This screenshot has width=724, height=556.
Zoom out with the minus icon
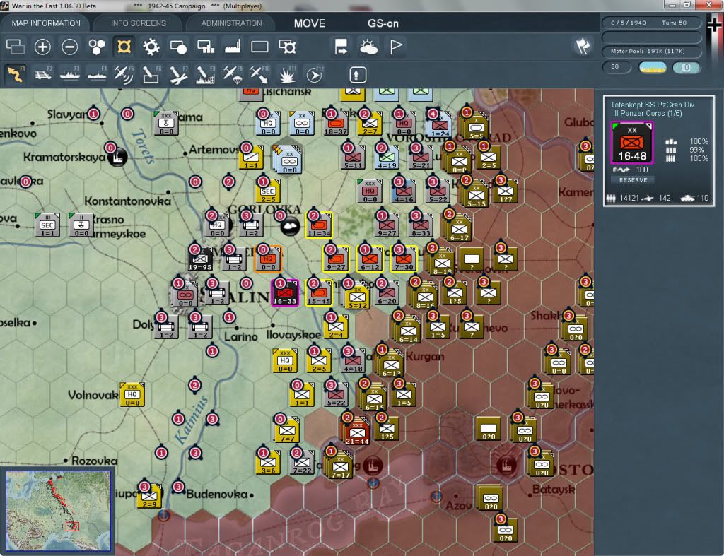[x=70, y=47]
